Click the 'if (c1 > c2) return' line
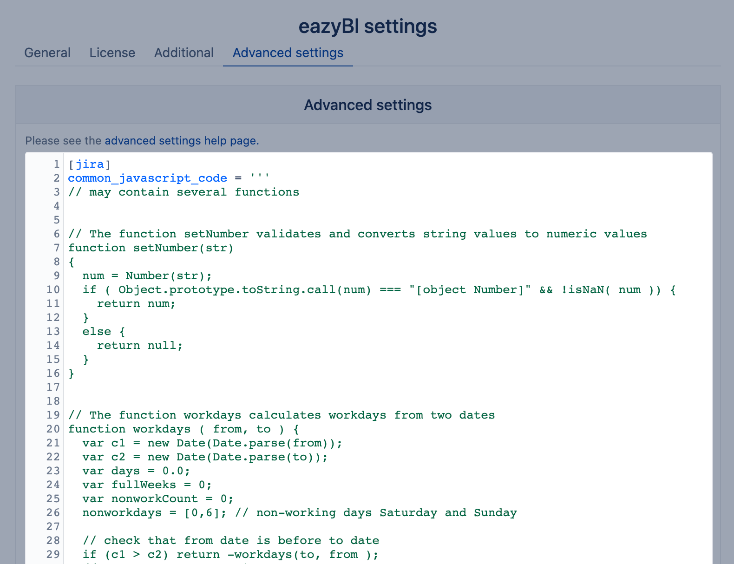Viewport: 734px width, 564px height. click(x=230, y=555)
